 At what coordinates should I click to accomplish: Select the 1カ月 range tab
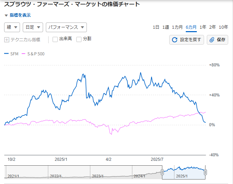pos(177,27)
